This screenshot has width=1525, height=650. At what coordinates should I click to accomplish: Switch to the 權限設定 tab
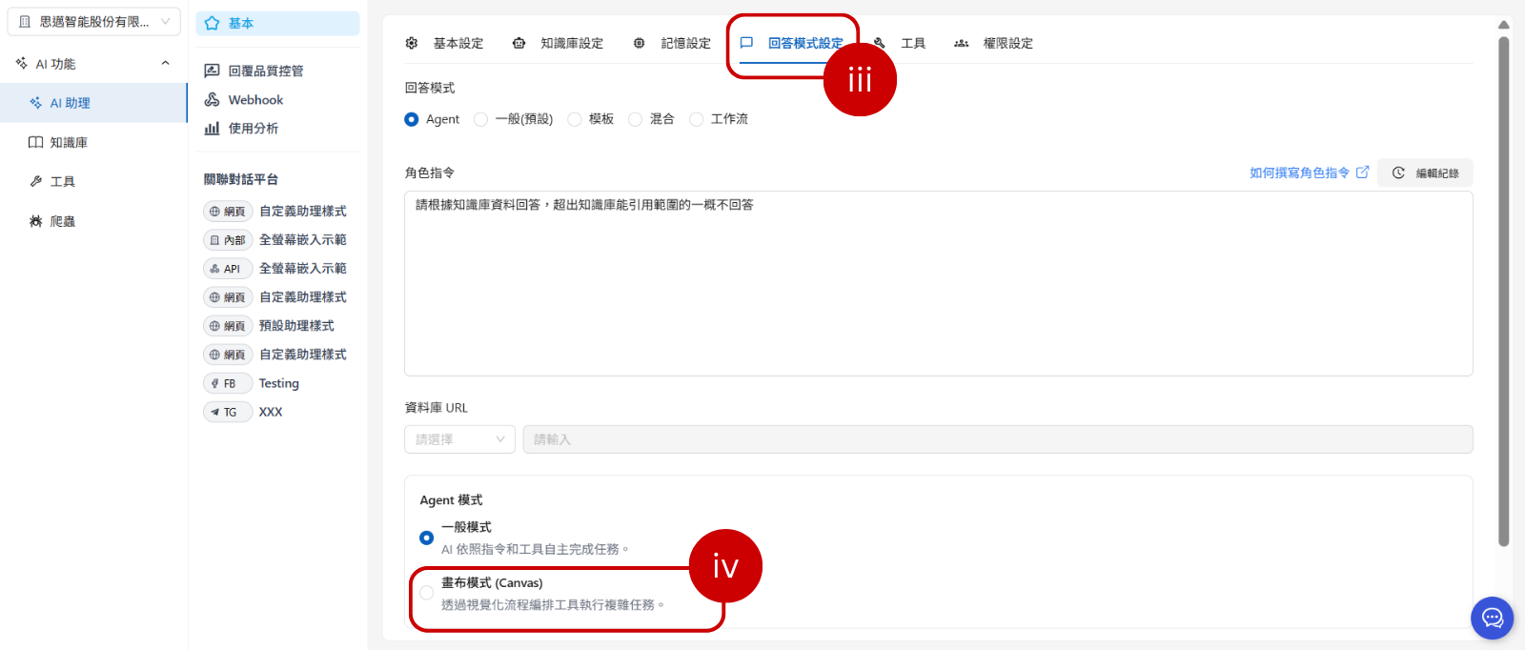pyautogui.click(x=994, y=44)
